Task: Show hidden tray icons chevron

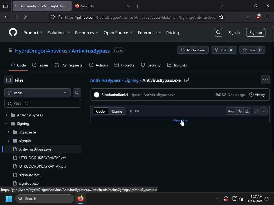Action: (217, 199)
